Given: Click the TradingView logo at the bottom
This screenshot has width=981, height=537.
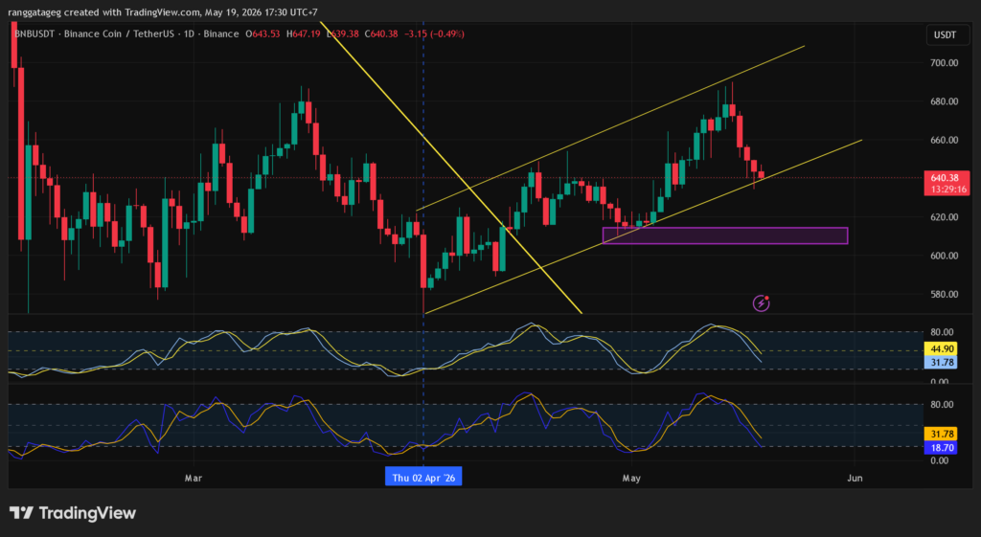Looking at the screenshot, I should coord(73,513).
